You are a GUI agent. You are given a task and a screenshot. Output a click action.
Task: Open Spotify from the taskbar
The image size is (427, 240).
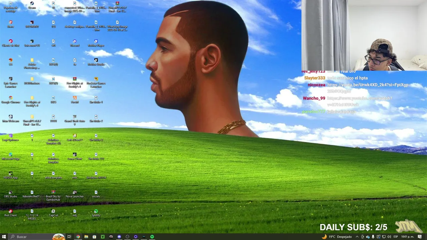152,237
